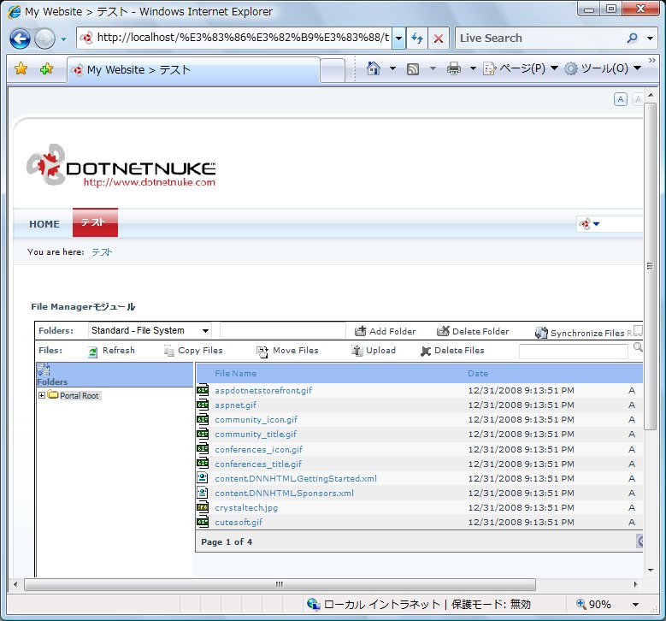Screen dimensions: 666x621
Task: Click the Delete Files icon
Action: click(x=426, y=351)
